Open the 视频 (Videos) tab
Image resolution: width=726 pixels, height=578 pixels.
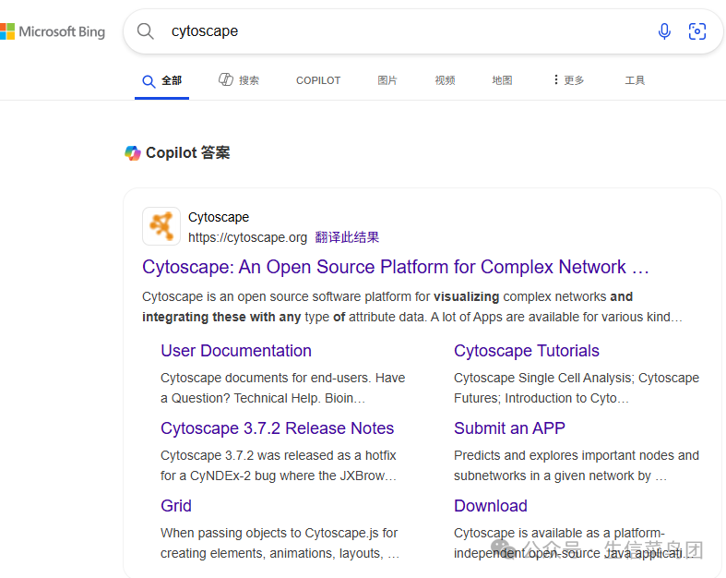coord(445,80)
